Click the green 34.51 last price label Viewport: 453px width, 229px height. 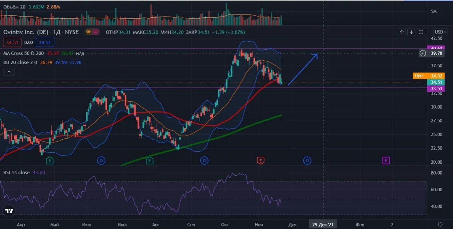tap(435, 82)
